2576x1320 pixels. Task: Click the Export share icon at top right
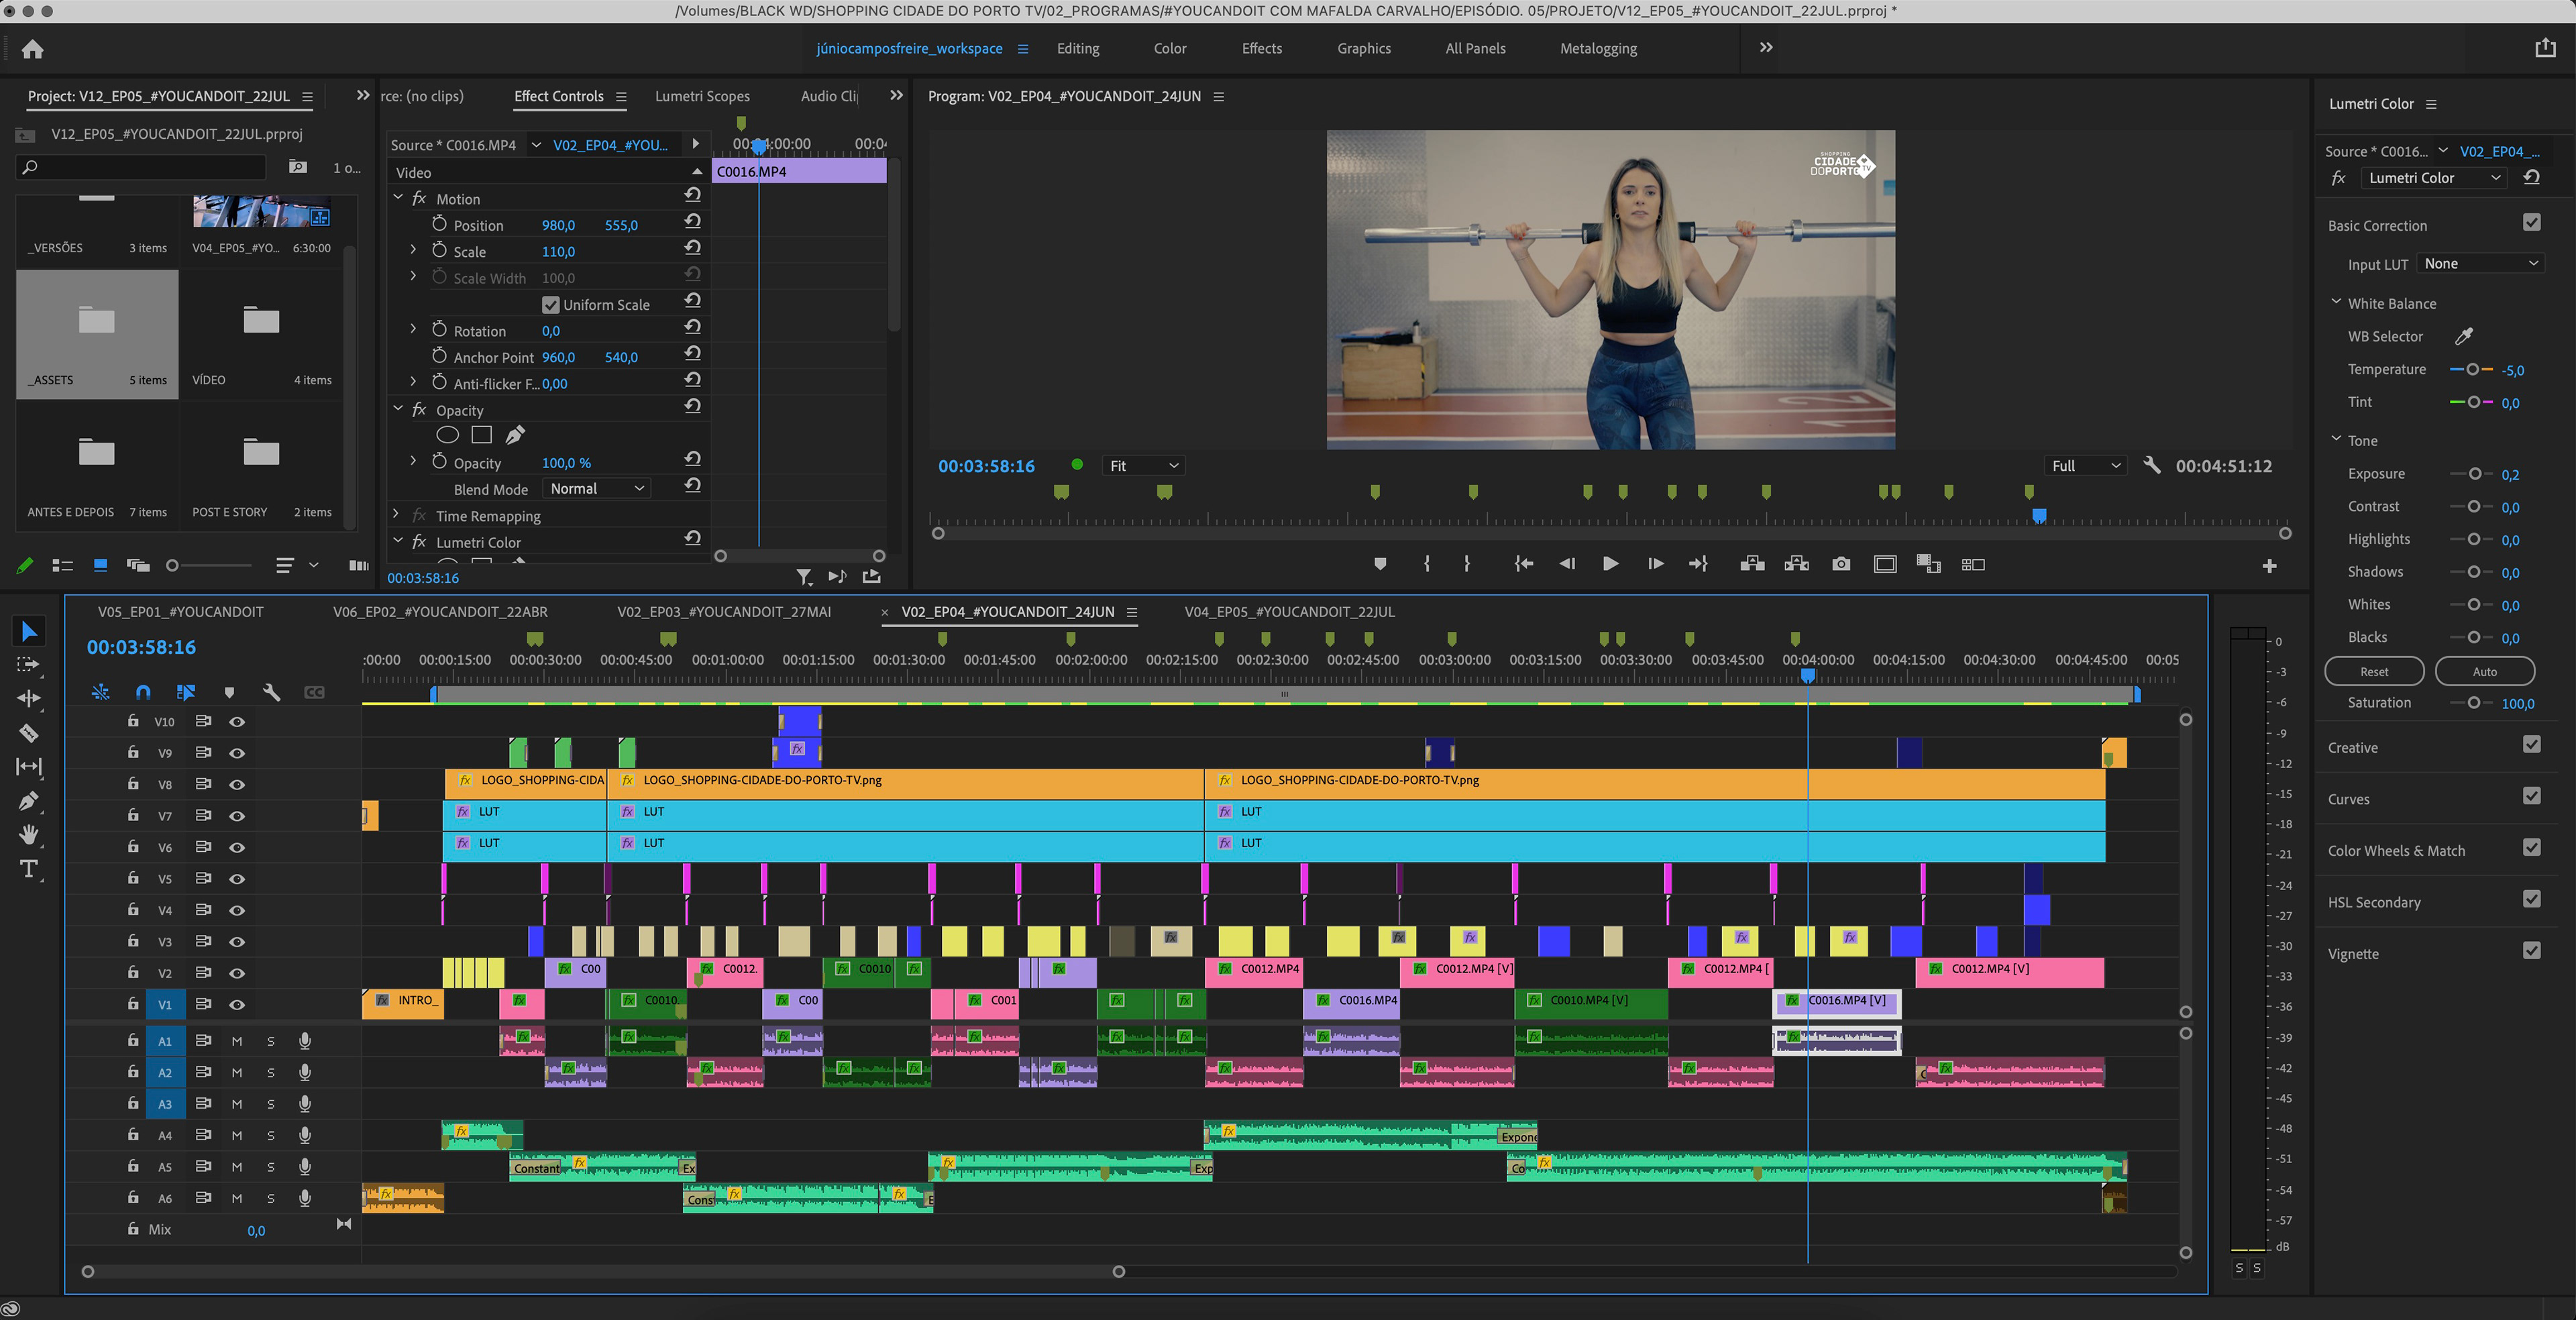click(2545, 48)
